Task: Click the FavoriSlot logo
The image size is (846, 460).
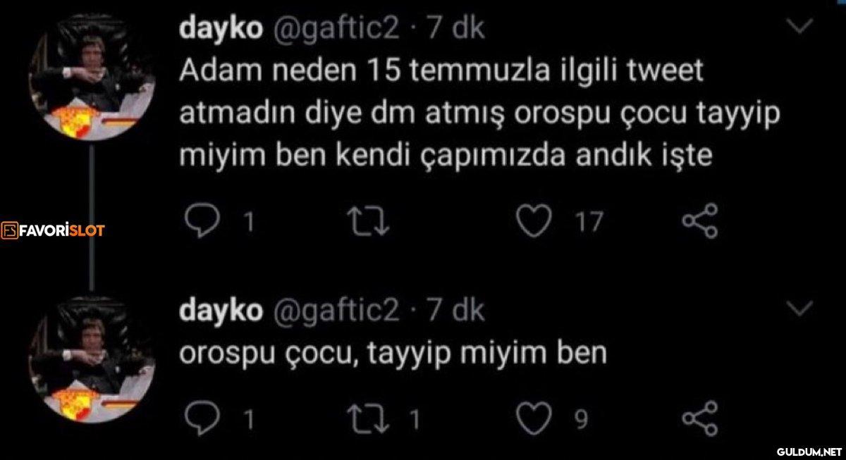Action: (x=54, y=230)
